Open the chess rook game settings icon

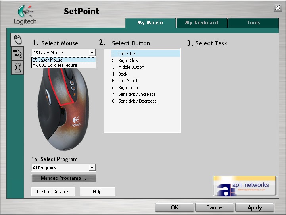pos(17,67)
